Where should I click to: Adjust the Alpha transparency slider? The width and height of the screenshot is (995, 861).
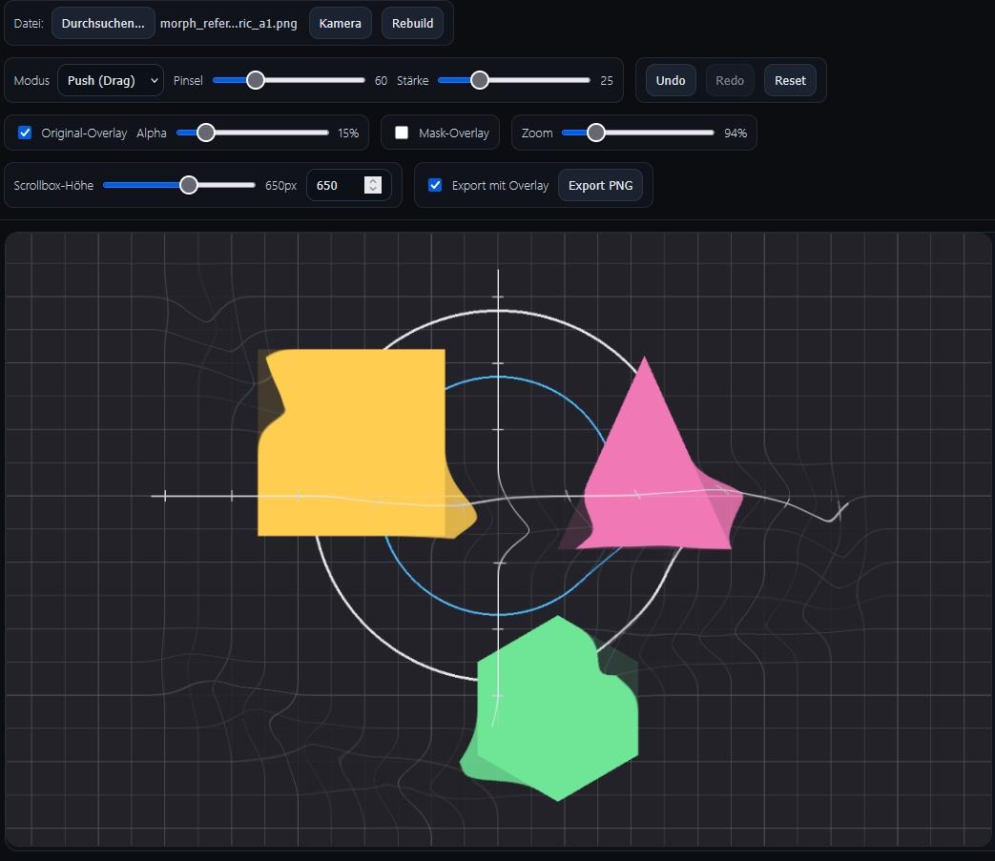[x=204, y=133]
